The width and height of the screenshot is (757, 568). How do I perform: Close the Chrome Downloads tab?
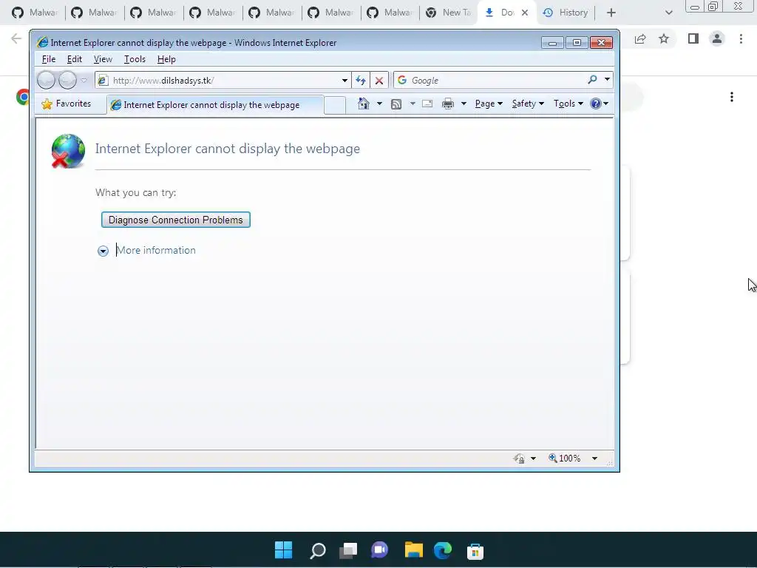pos(525,13)
